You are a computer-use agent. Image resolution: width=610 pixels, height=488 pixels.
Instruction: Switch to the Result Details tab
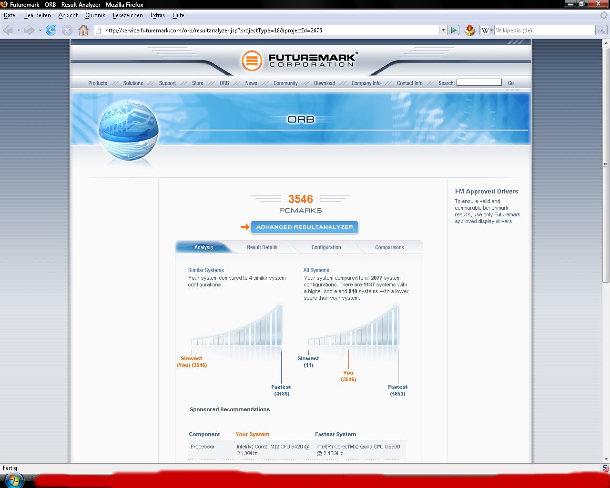click(262, 247)
